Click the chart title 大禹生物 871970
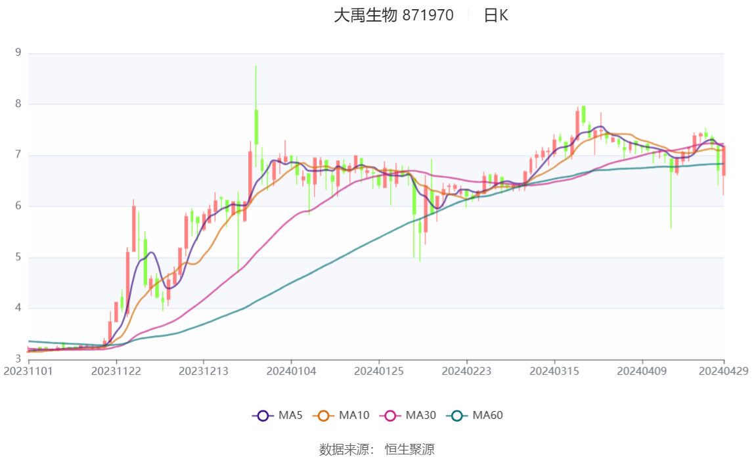The image size is (754, 459). pyautogui.click(x=393, y=15)
